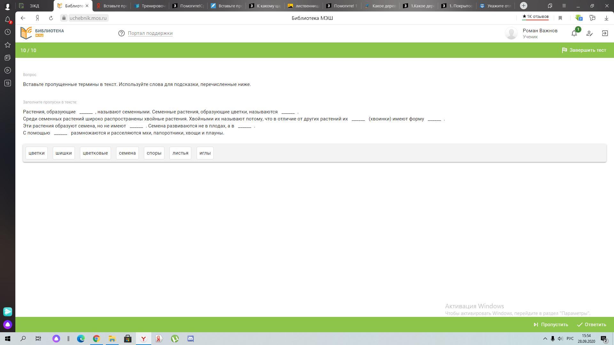Click the bookmark icon in address bar

pyautogui.click(x=560, y=18)
